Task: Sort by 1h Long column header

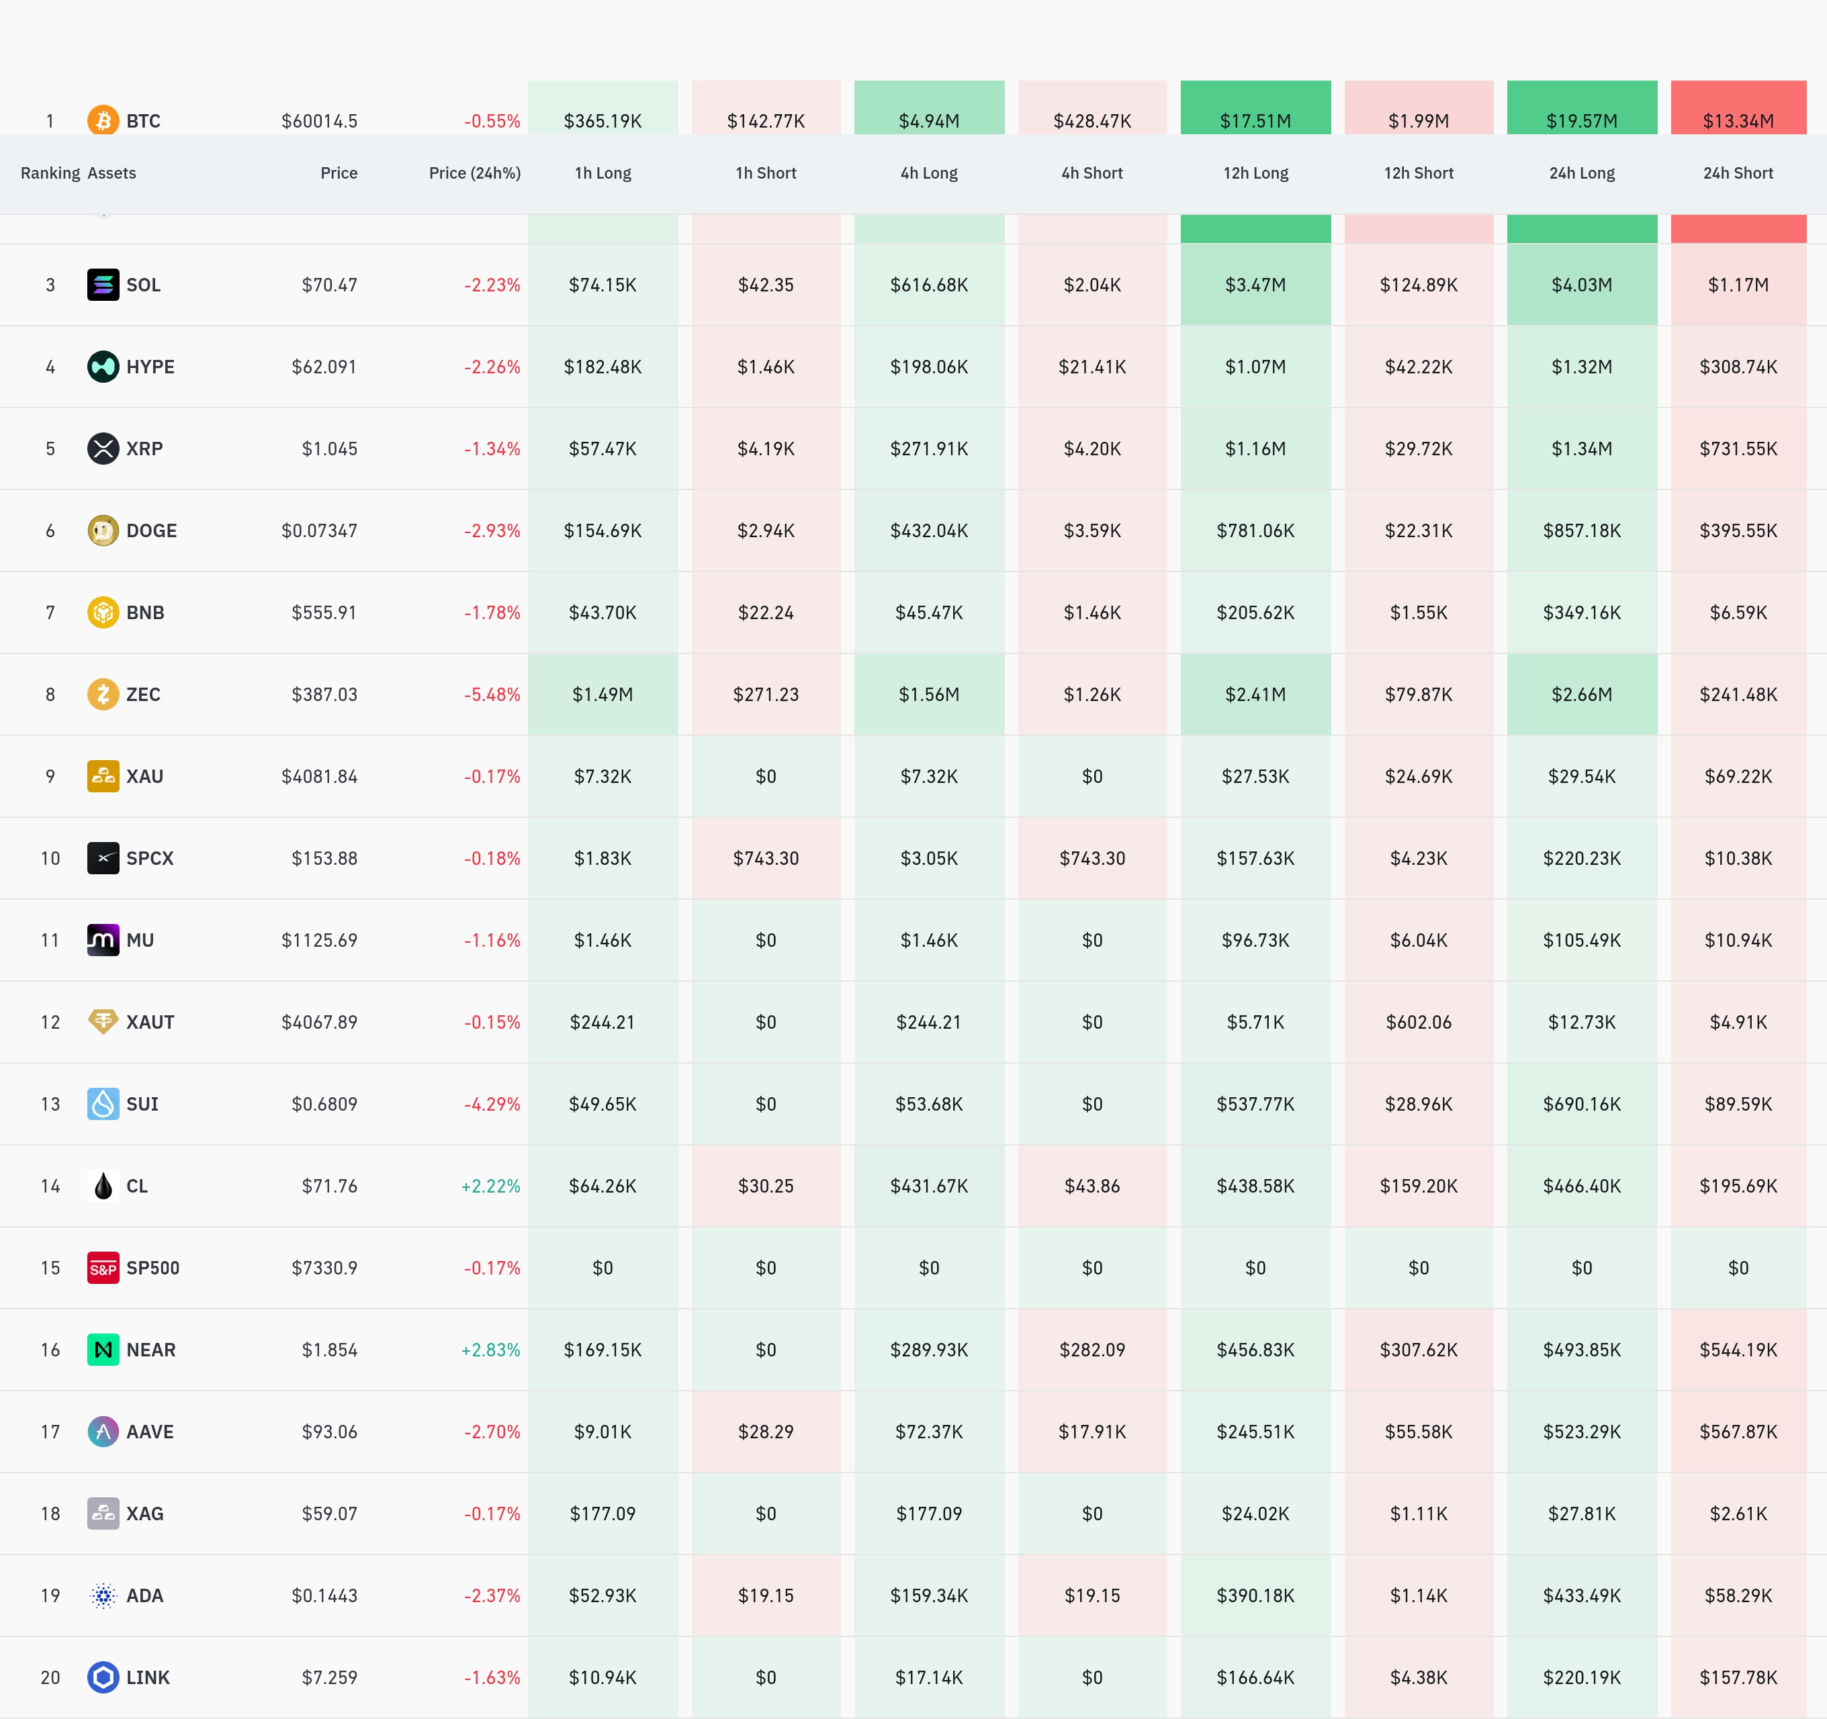Action: (603, 173)
